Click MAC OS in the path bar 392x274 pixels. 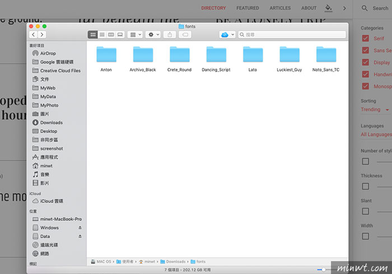tap(101, 262)
